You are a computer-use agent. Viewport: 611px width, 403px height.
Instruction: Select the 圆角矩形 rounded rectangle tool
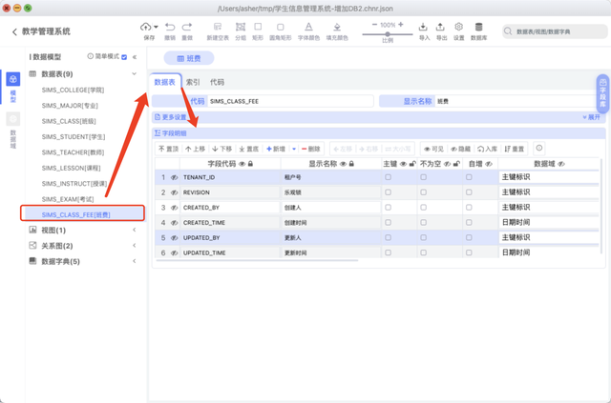pyautogui.click(x=280, y=27)
